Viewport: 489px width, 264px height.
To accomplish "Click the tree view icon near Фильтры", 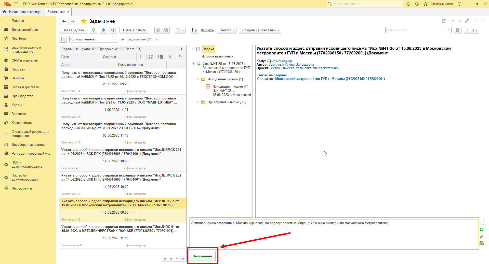I will tap(194, 30).
